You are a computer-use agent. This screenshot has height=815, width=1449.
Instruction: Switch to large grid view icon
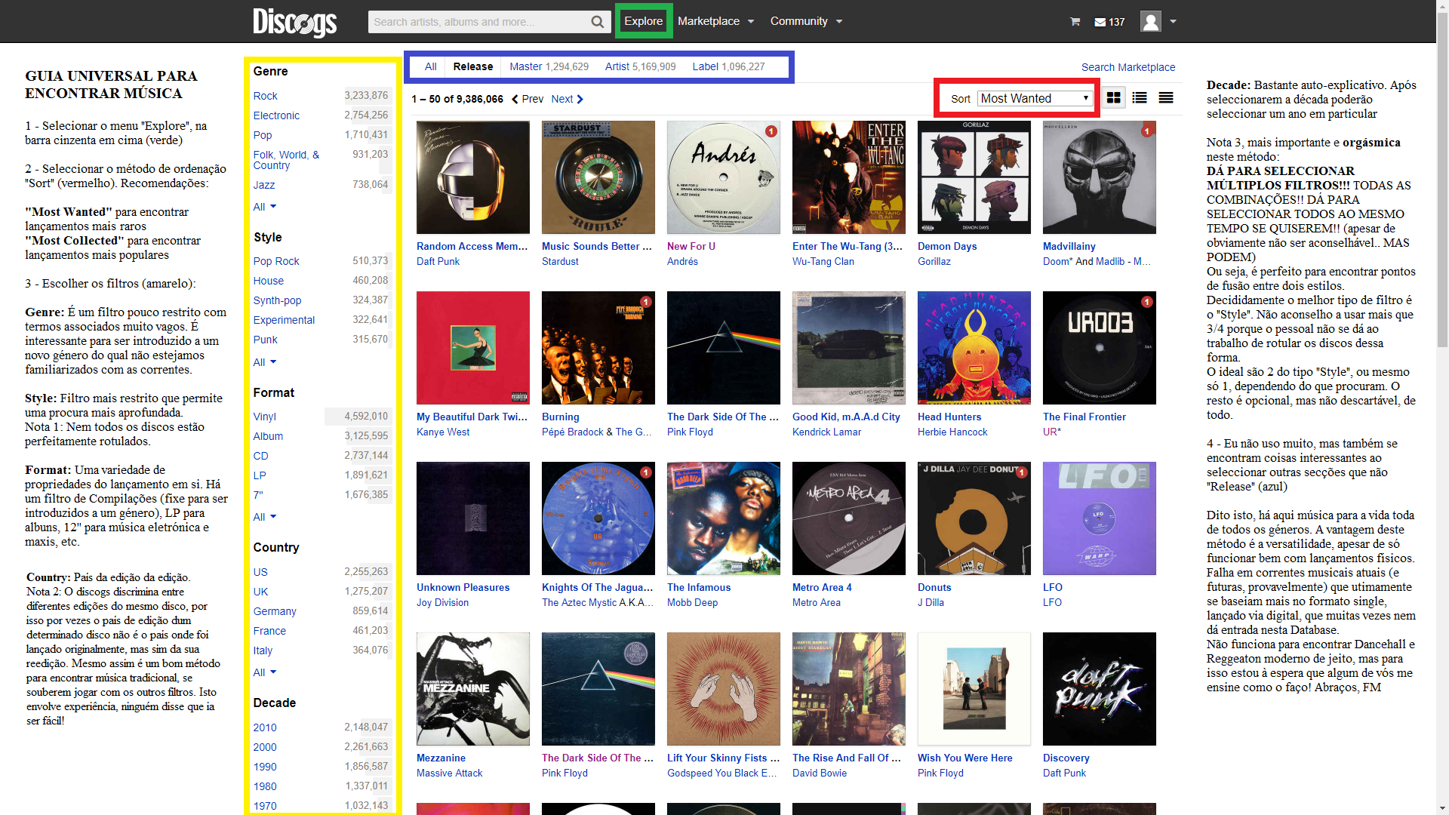click(x=1113, y=98)
